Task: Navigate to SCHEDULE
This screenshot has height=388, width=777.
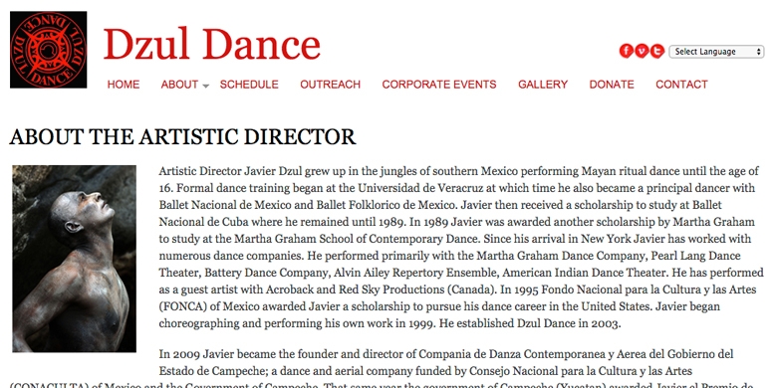Action: [249, 85]
